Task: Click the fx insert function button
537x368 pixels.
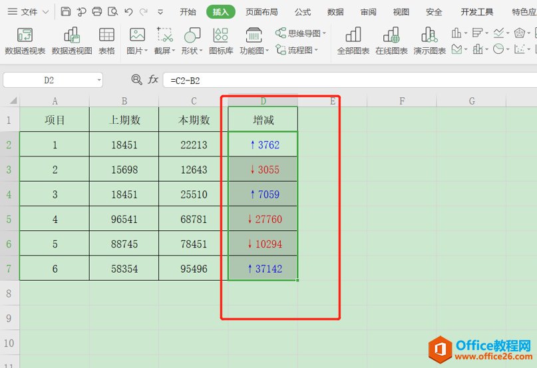Action: point(153,80)
